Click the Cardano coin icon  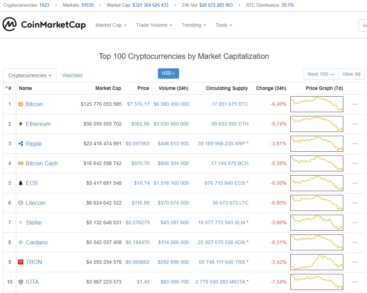coord(20,242)
